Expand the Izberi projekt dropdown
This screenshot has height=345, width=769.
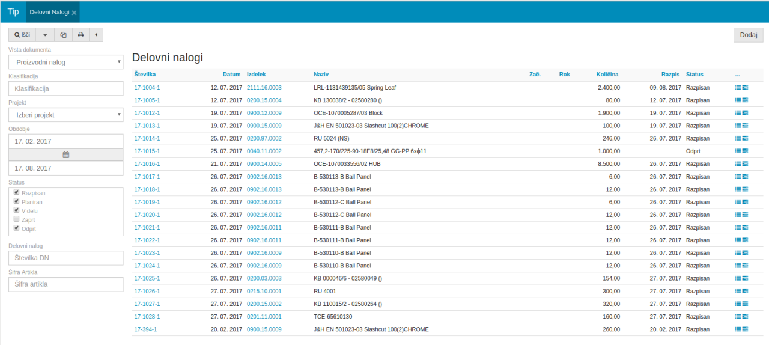point(66,115)
